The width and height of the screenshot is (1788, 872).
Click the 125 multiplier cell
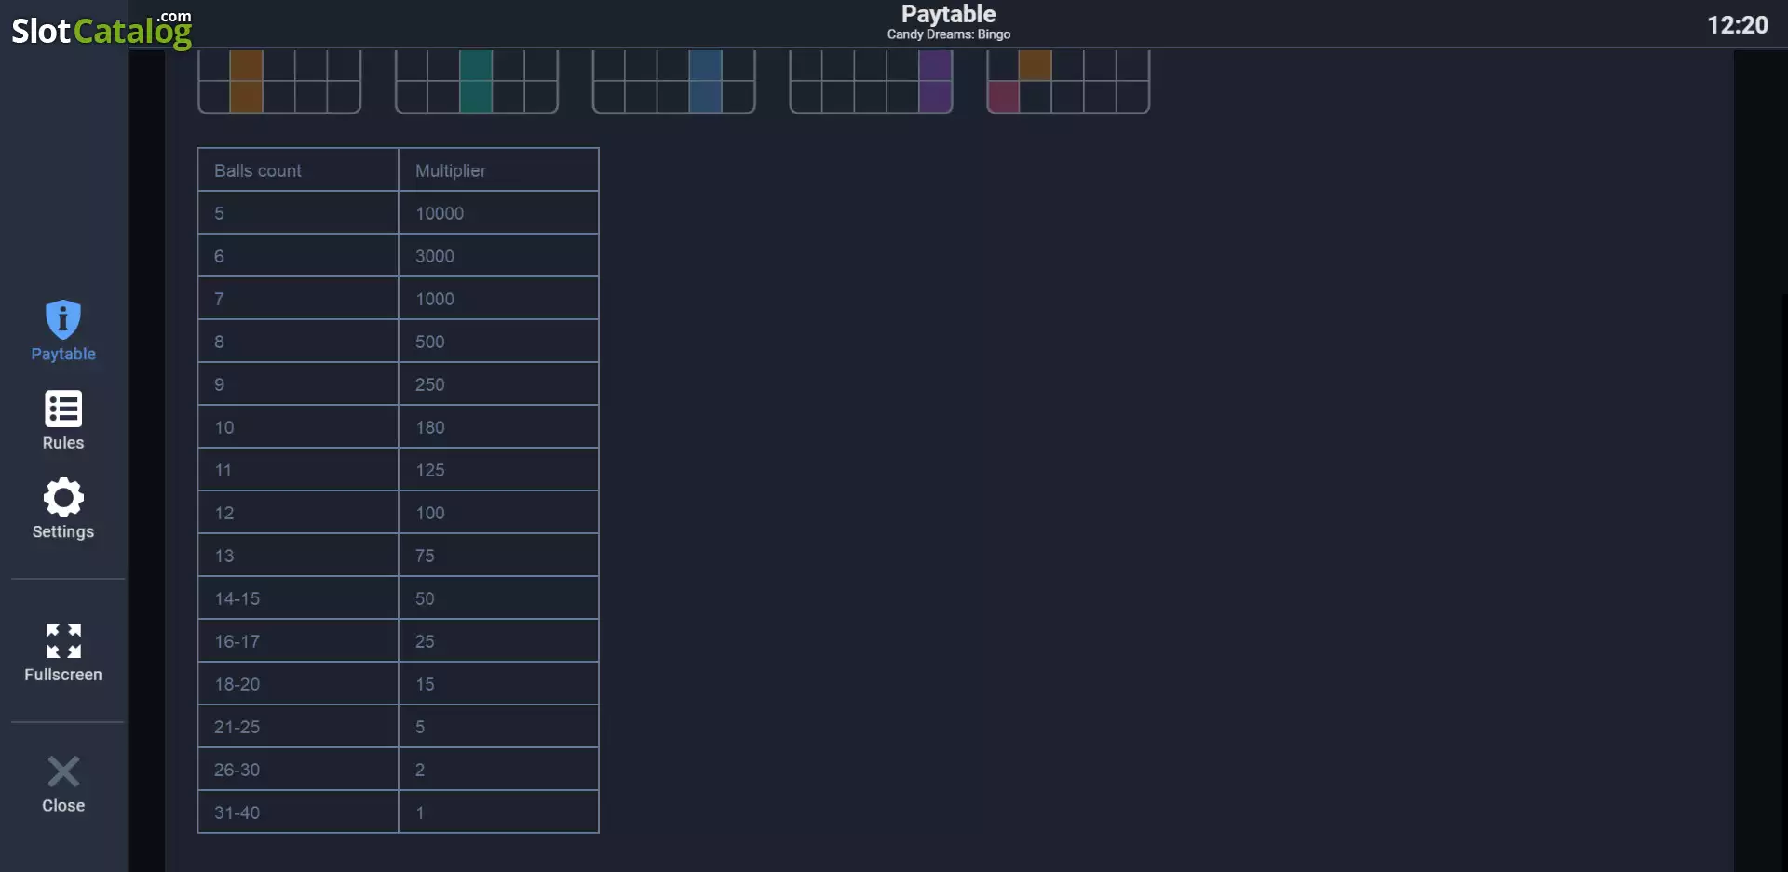click(498, 470)
